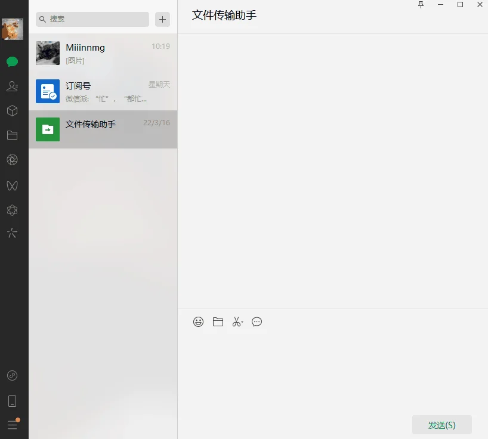Open the Search star-burst icon
The image size is (488, 439).
click(12, 233)
